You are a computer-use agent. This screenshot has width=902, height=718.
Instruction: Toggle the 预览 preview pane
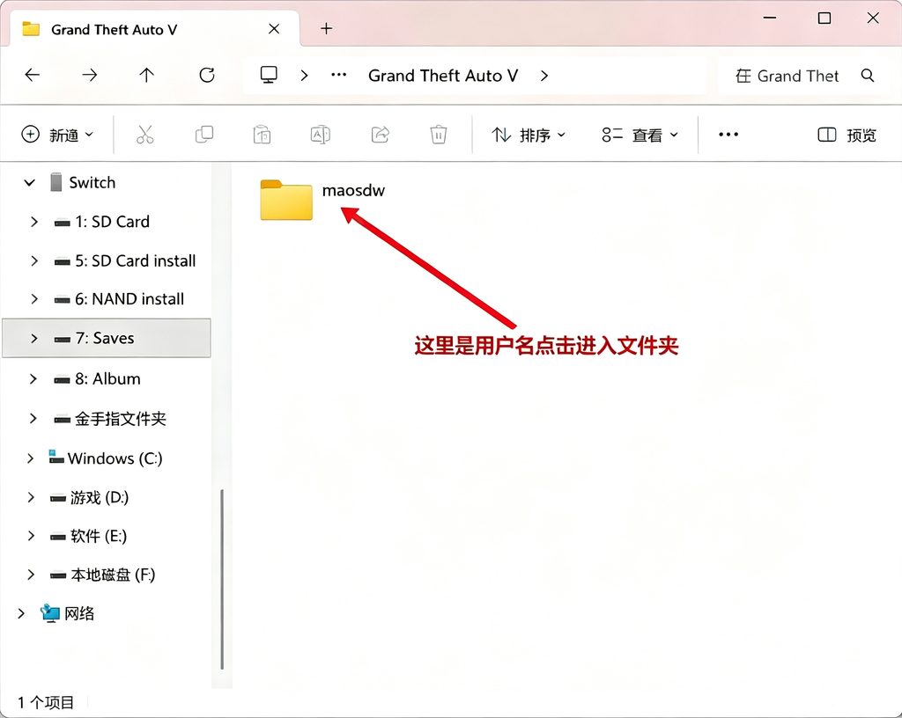[847, 135]
